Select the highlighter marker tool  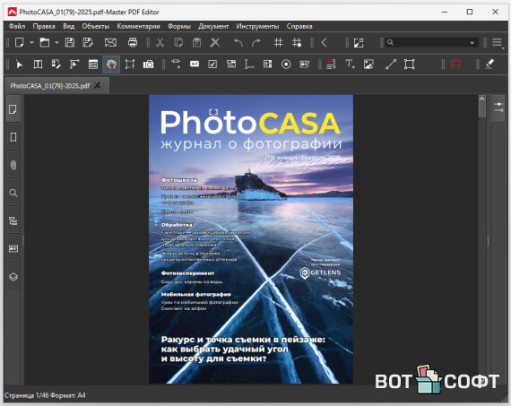pos(489,65)
